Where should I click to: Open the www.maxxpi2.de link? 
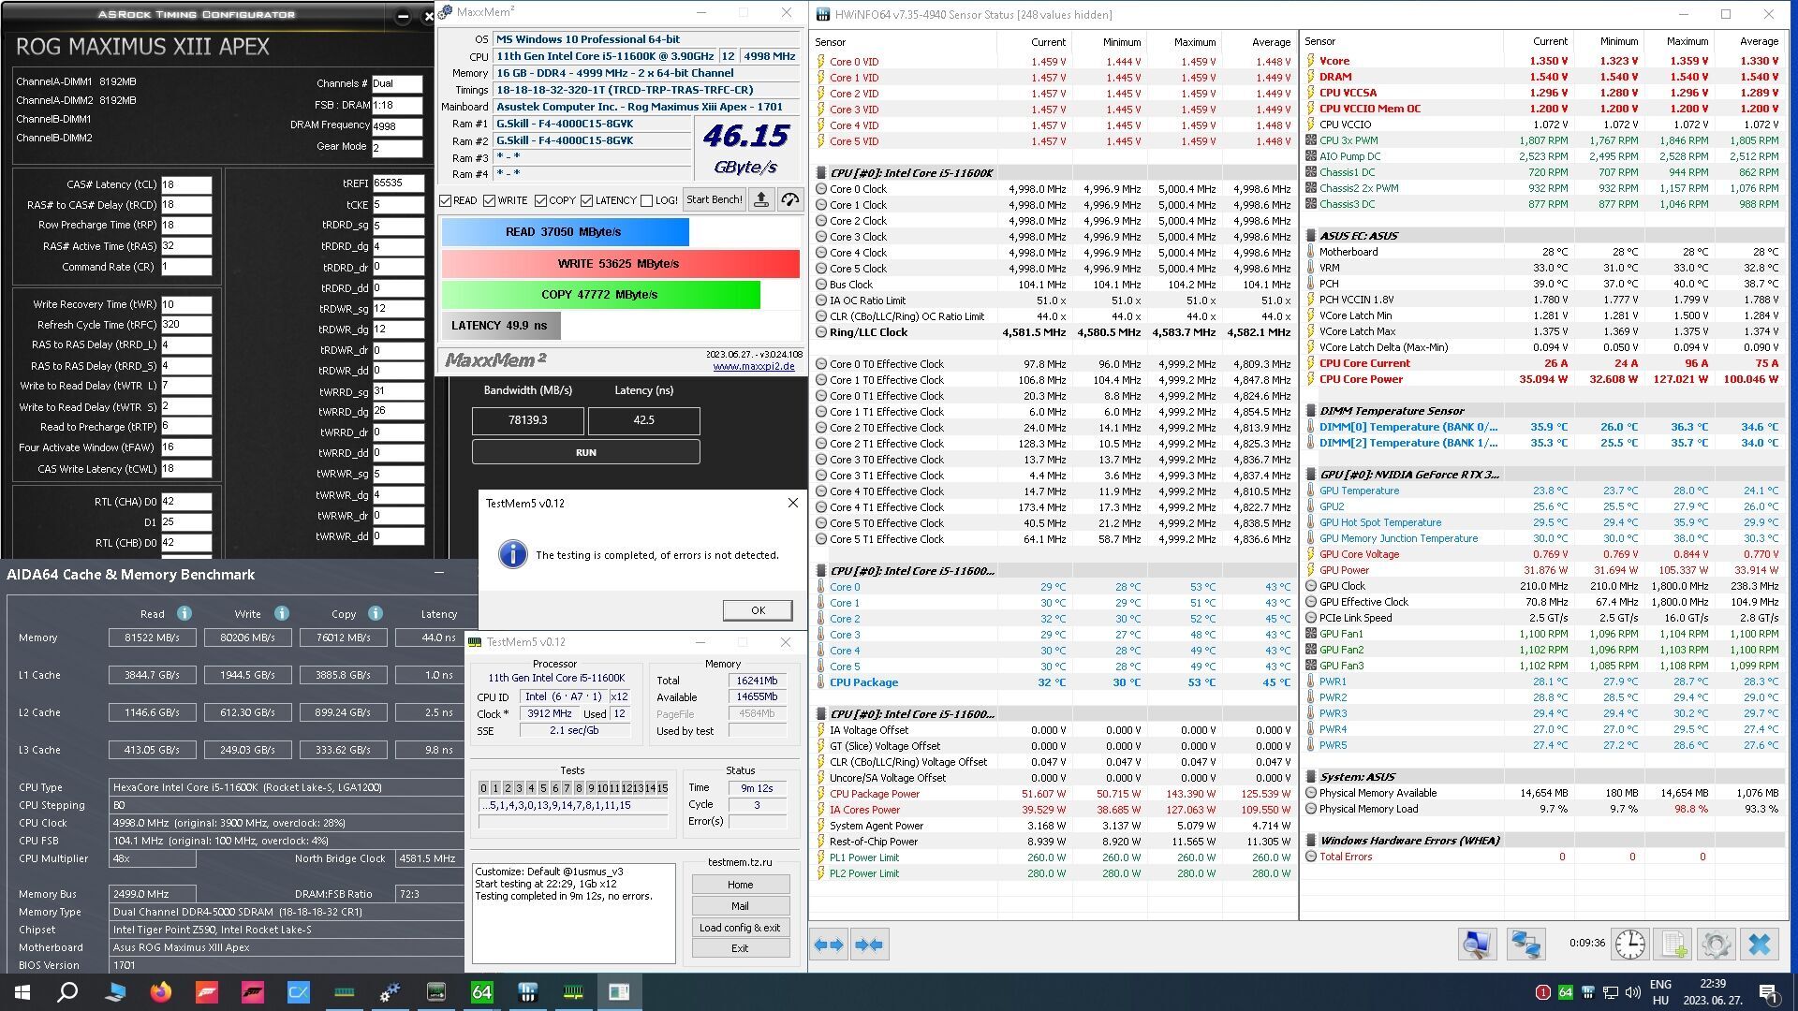point(754,366)
